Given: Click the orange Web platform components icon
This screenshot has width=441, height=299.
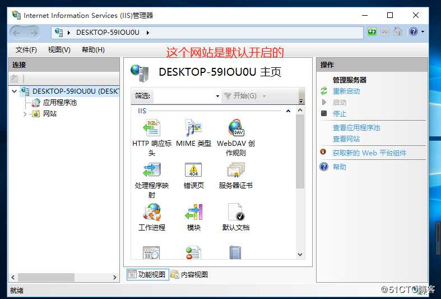Looking at the screenshot, I should pos(323,152).
